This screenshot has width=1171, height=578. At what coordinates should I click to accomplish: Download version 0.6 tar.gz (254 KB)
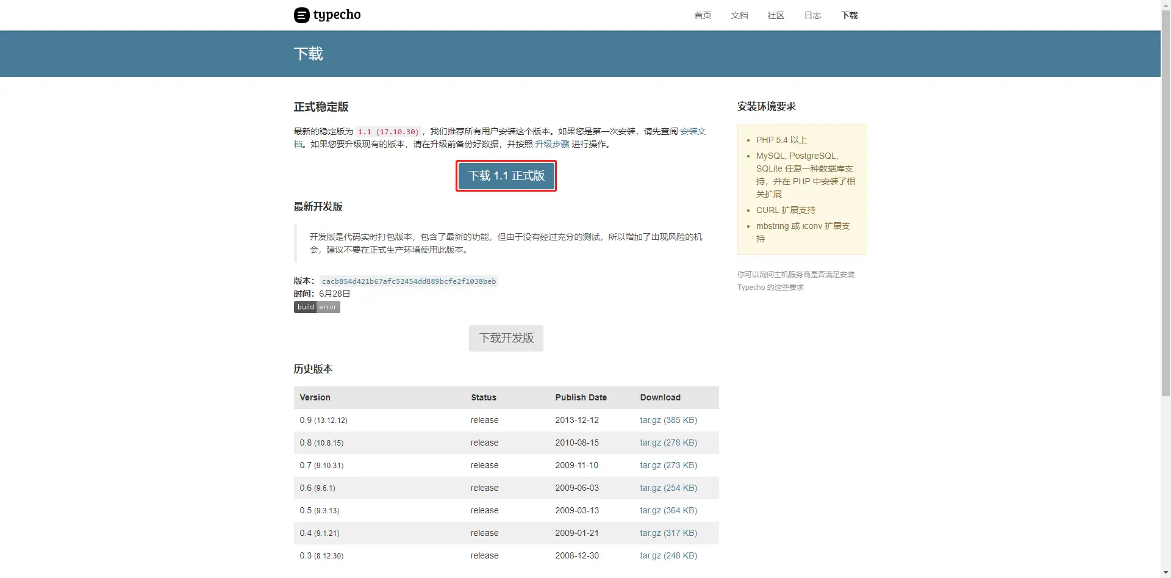pos(668,488)
